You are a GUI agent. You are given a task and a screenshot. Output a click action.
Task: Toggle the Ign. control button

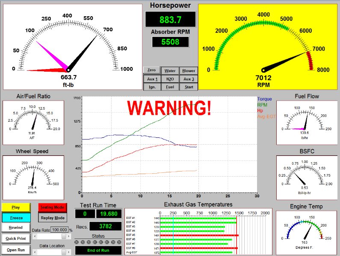[x=152, y=87]
